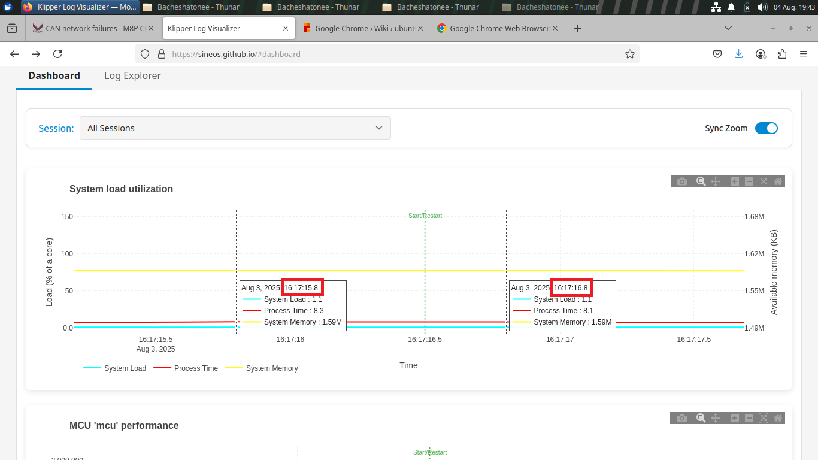Toggle System Load trace in the legend

pos(115,368)
